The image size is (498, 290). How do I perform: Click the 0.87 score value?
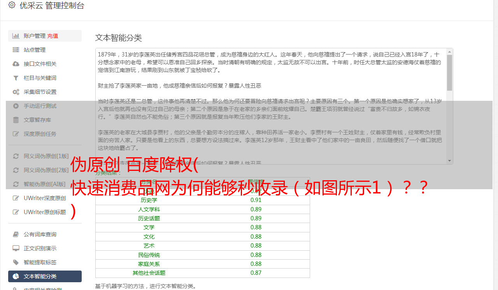[x=256, y=273]
